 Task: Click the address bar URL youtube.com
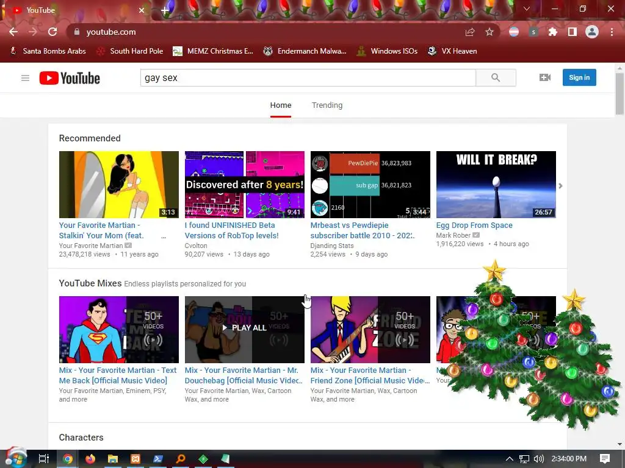click(111, 32)
